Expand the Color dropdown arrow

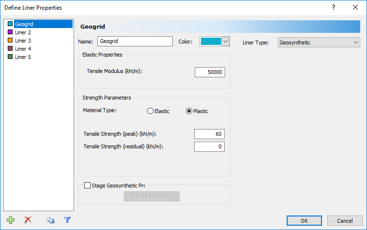[x=226, y=42]
